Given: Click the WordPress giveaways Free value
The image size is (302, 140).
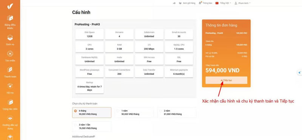Looking at the screenshot, I should click(89, 74).
